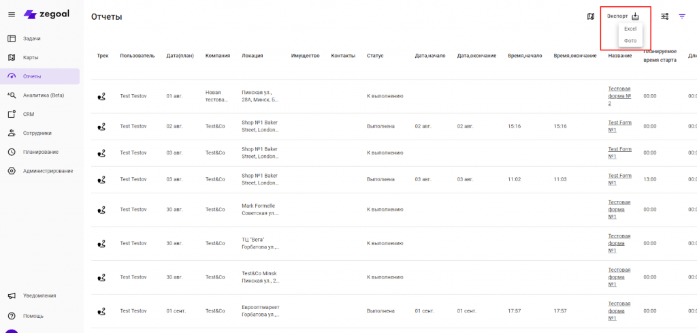
Task: Open the Карты sidebar section
Action: (31, 57)
